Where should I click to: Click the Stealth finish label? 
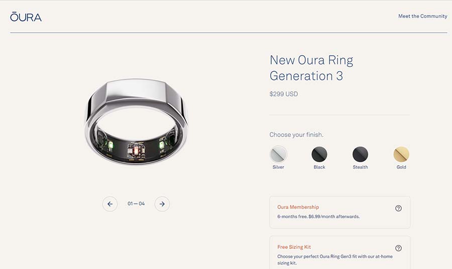tap(360, 167)
